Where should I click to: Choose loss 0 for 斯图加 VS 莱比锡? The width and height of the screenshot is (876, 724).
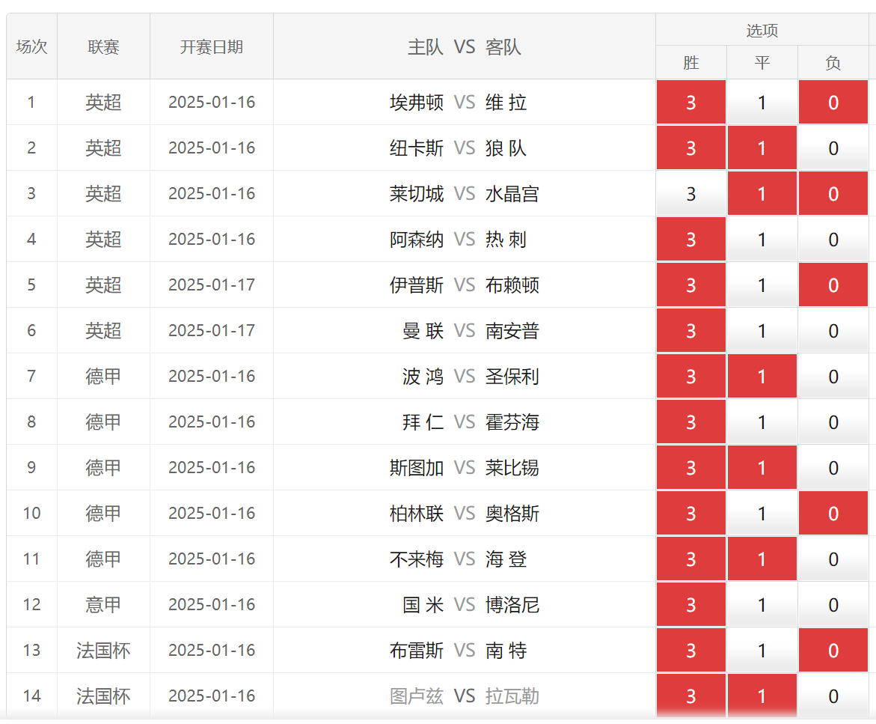833,467
